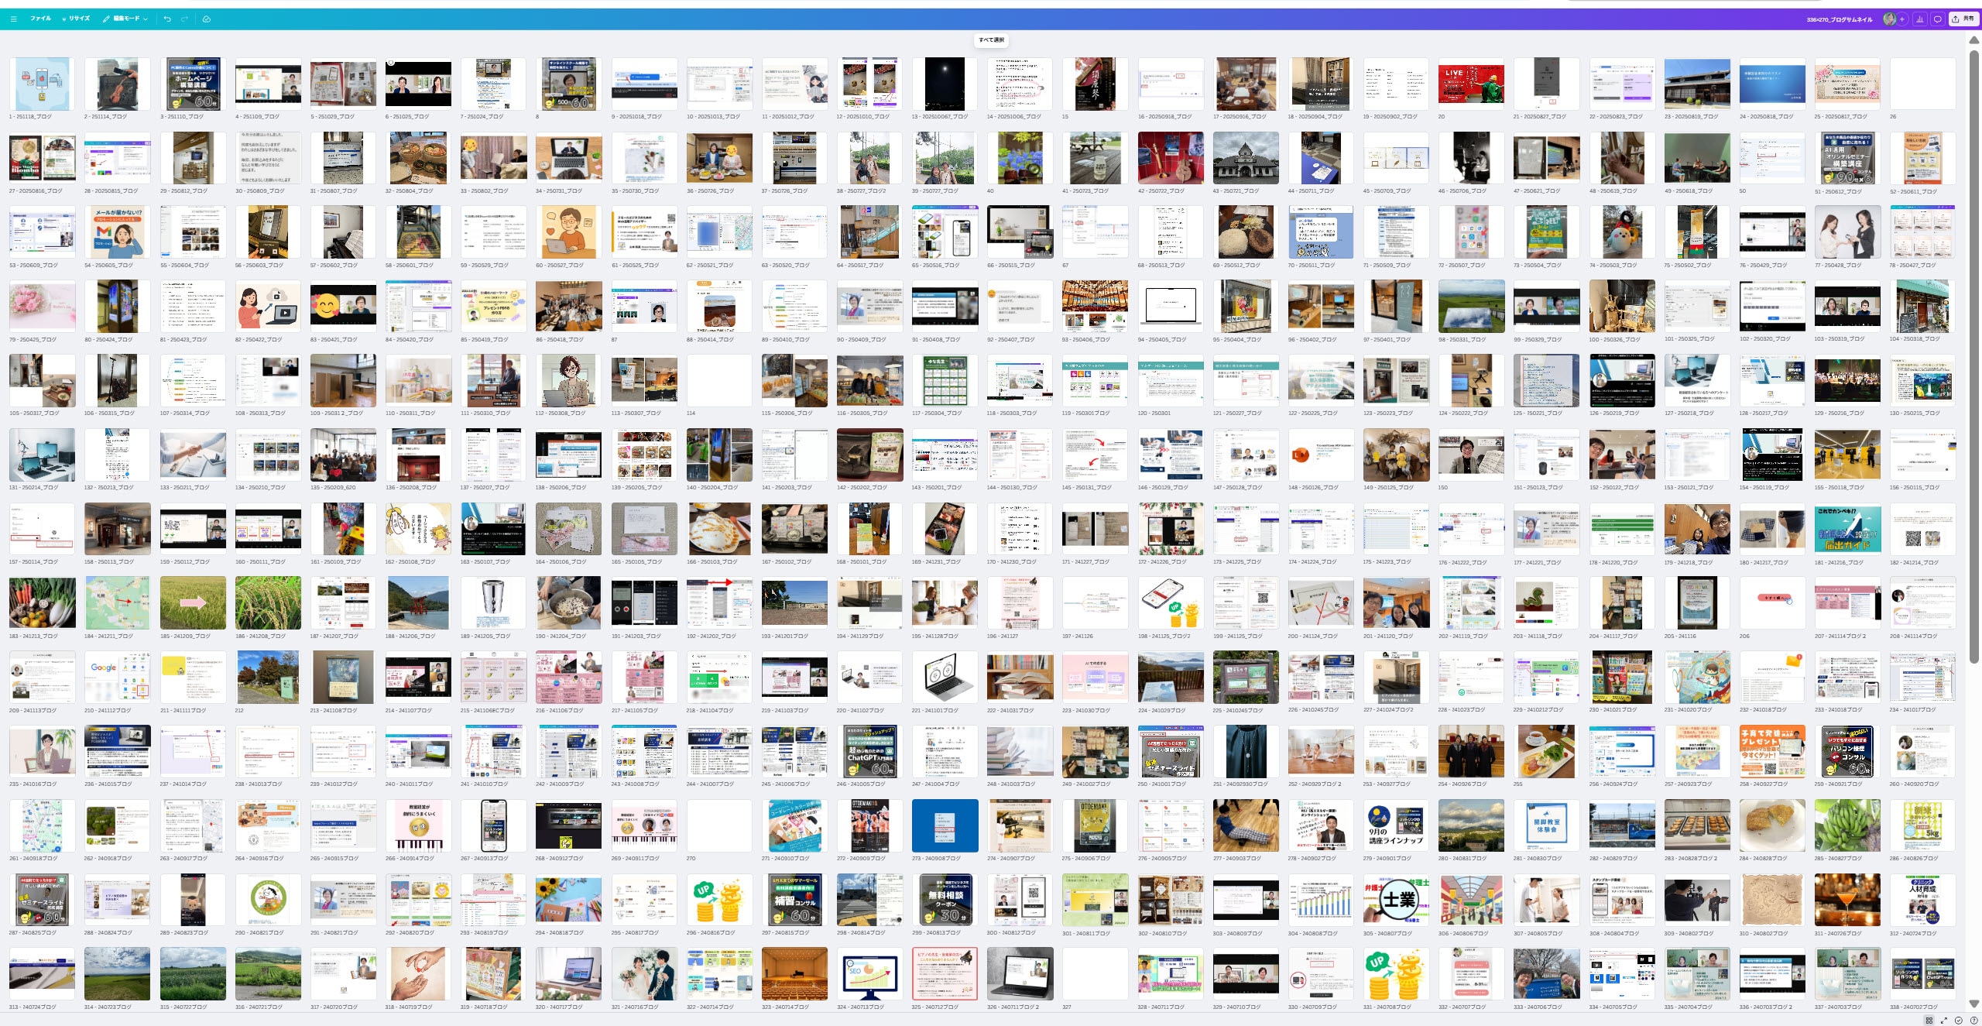Select thumbnail 1 - 251118_ブログ

[x=42, y=84]
